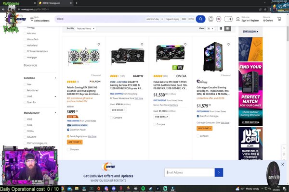Open the VIEW DETAILS dropdown on EVGA card

tap(161, 117)
